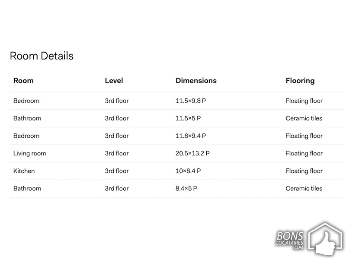Click the Room Details heading
Image resolution: width=346 pixels, height=259 pixels.
[42, 56]
